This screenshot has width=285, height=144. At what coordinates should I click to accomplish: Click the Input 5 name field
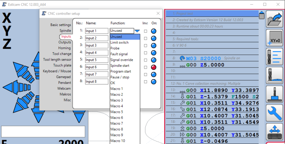(97, 60)
